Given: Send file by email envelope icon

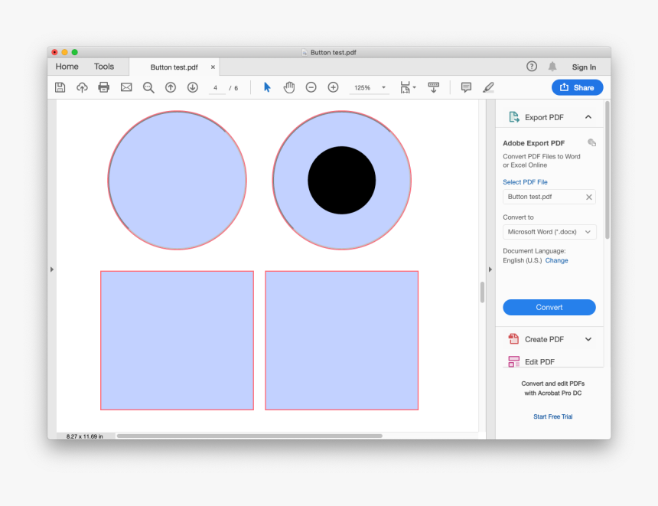Looking at the screenshot, I should [x=126, y=87].
